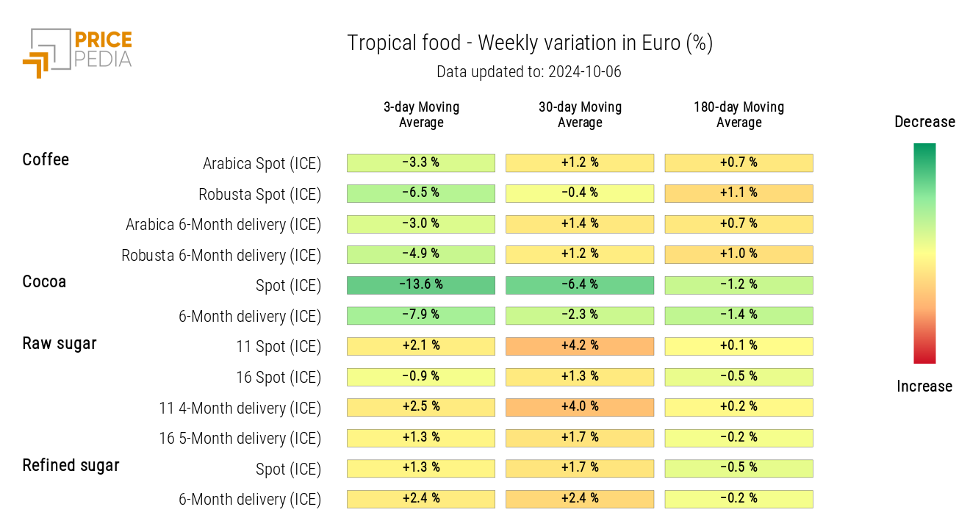This screenshot has width=970, height=529.
Task: Select the 180-day Moving Average column header
Action: point(739,115)
